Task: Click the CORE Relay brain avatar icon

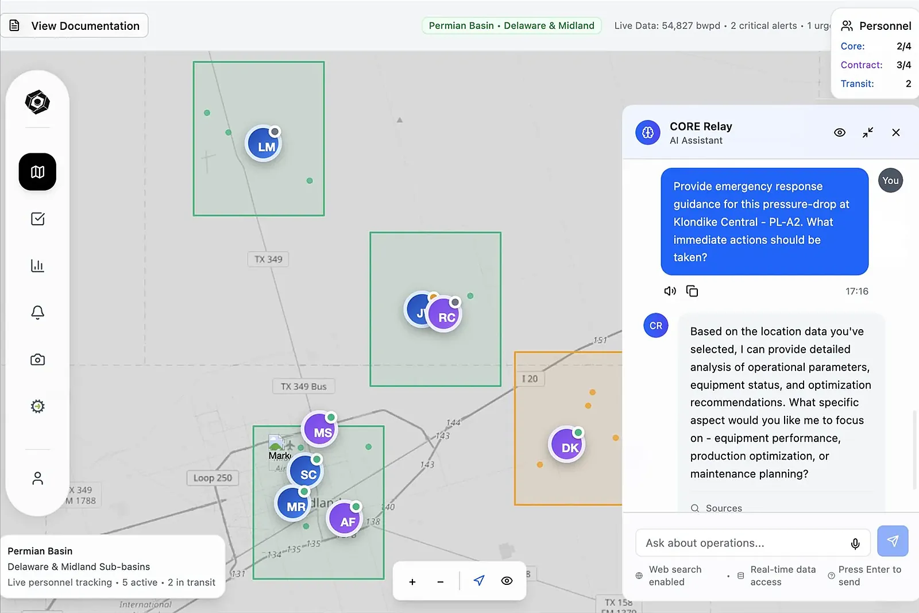Action: [648, 133]
